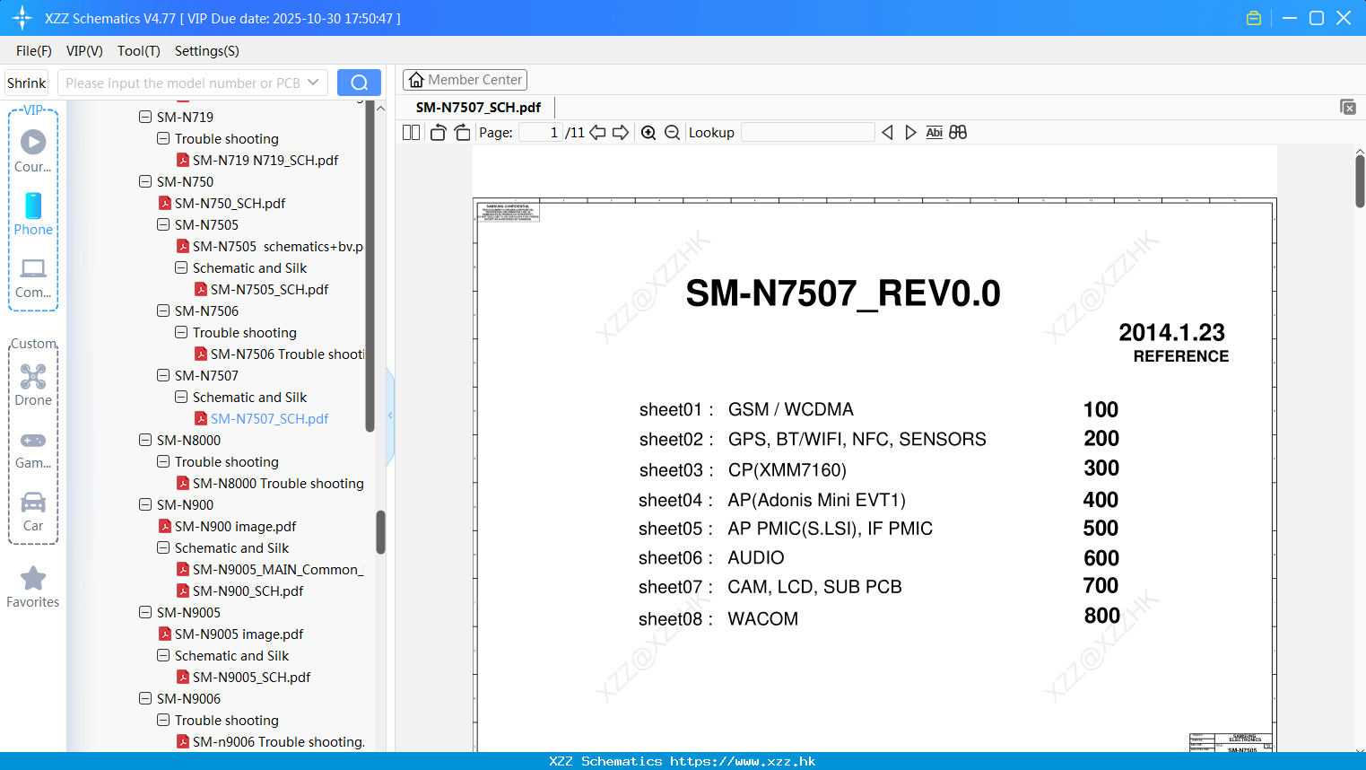Open the Game console category

[x=33, y=450]
